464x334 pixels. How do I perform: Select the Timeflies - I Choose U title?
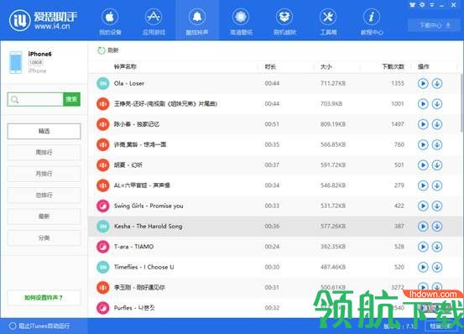[143, 267]
